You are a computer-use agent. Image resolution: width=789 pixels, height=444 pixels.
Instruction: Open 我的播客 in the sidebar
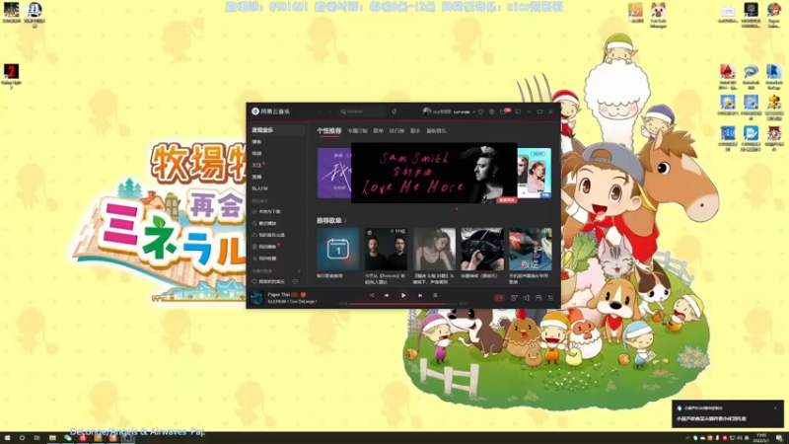[x=266, y=247]
